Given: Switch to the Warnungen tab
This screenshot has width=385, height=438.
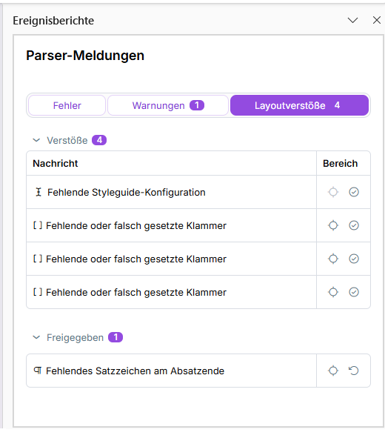Looking at the screenshot, I should 168,105.
